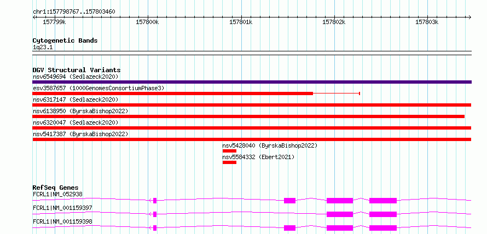Click the rightmost wide exon of NM_001159397
The image size is (487, 234).
point(383,214)
